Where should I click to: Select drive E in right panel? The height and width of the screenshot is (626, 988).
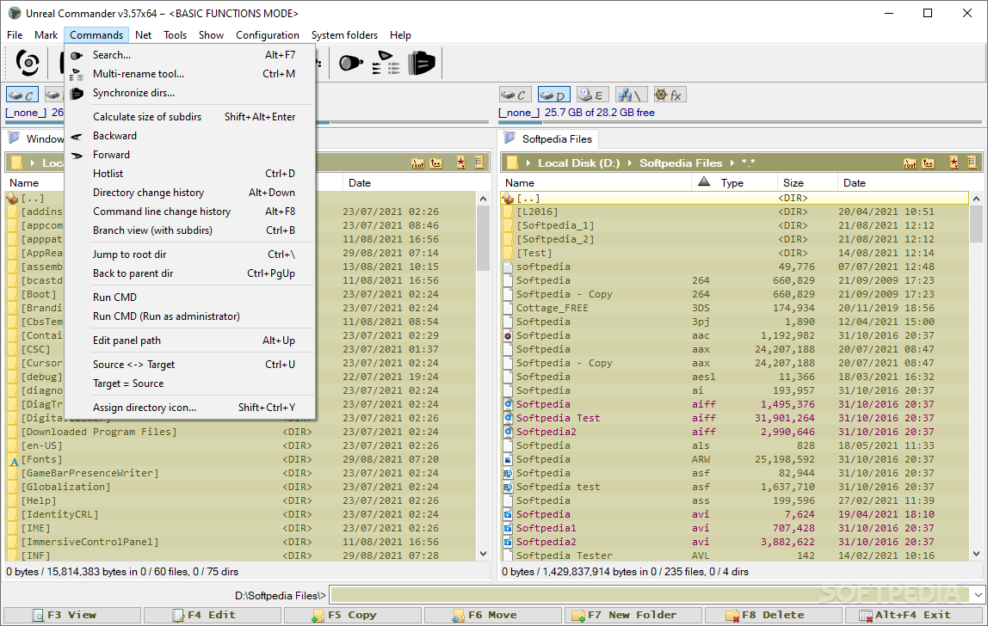coord(592,95)
